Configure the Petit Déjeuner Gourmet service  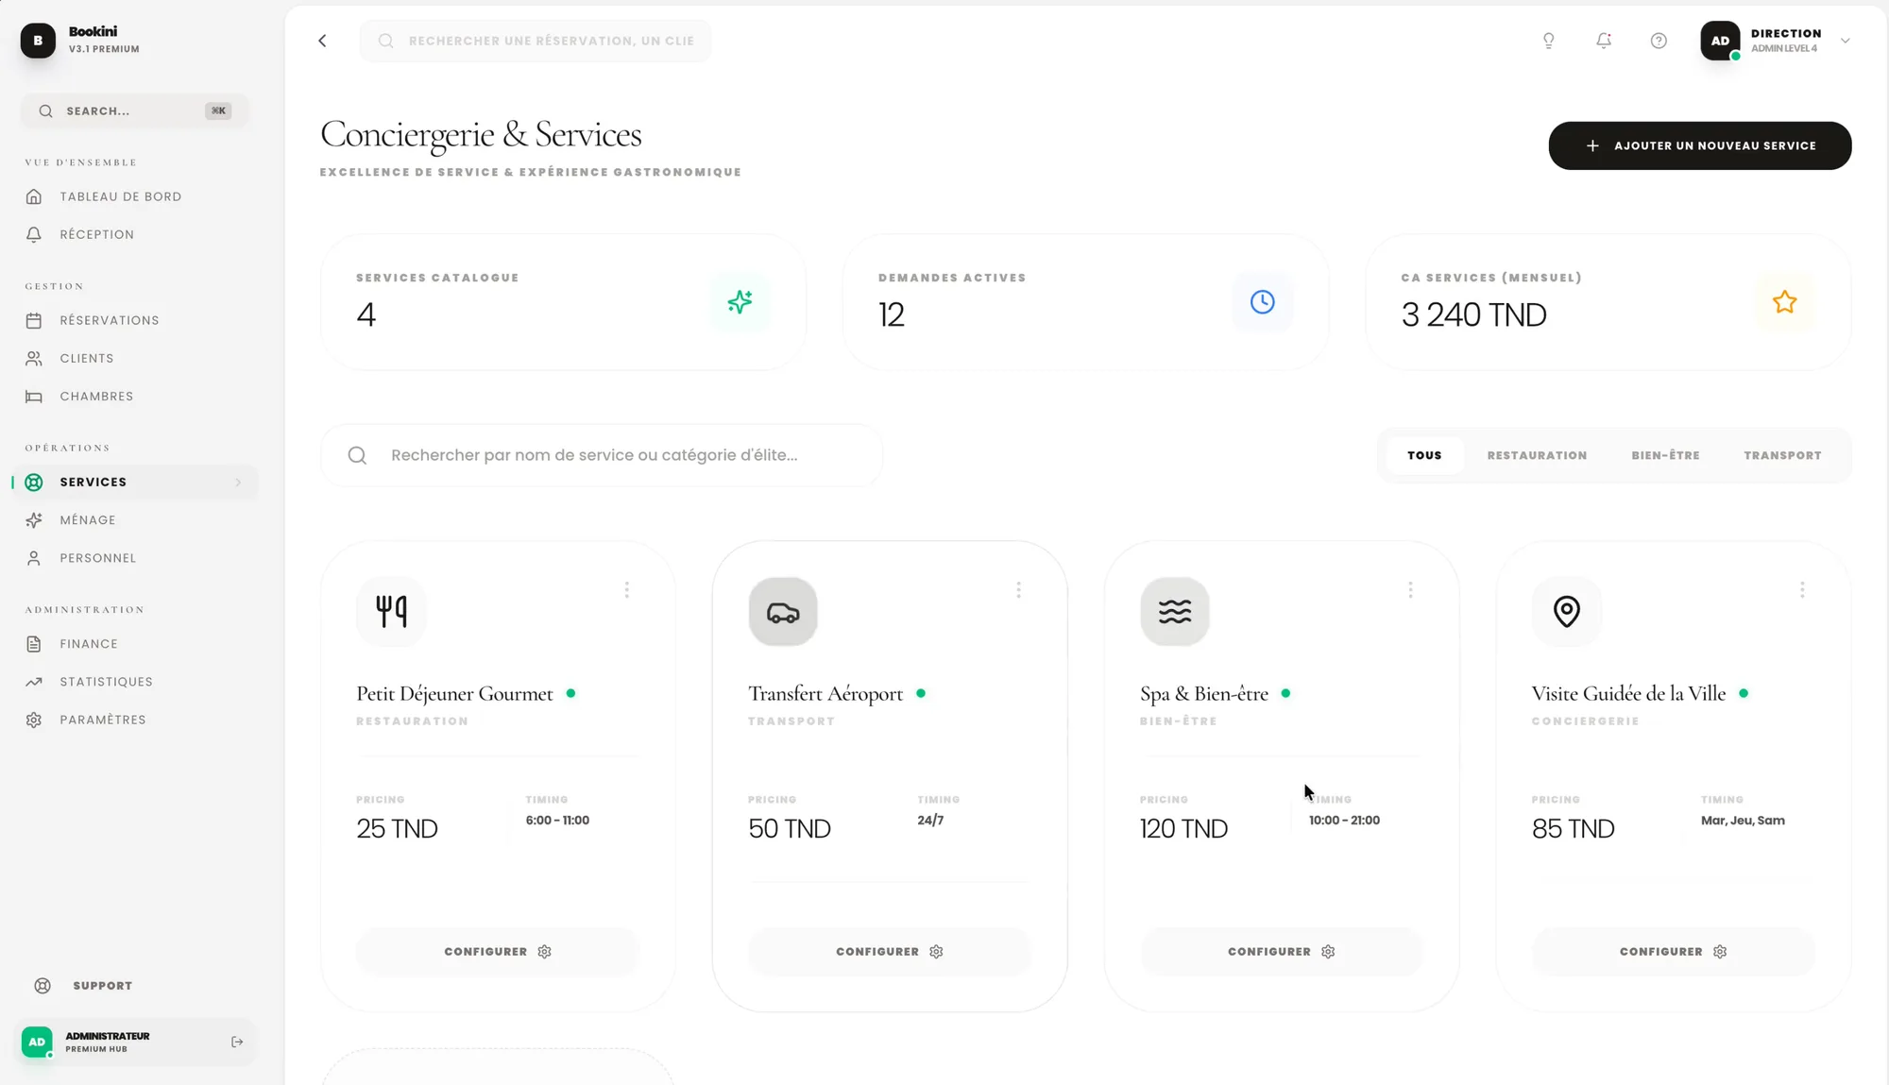click(x=498, y=952)
